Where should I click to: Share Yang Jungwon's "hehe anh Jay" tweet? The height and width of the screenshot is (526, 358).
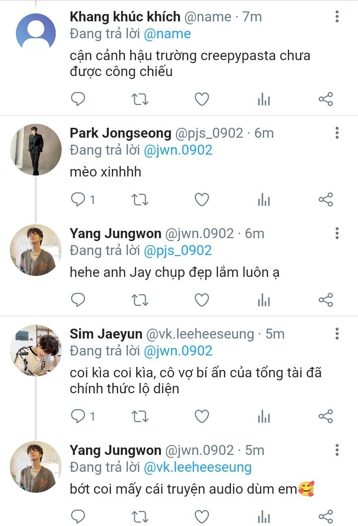pos(325,300)
